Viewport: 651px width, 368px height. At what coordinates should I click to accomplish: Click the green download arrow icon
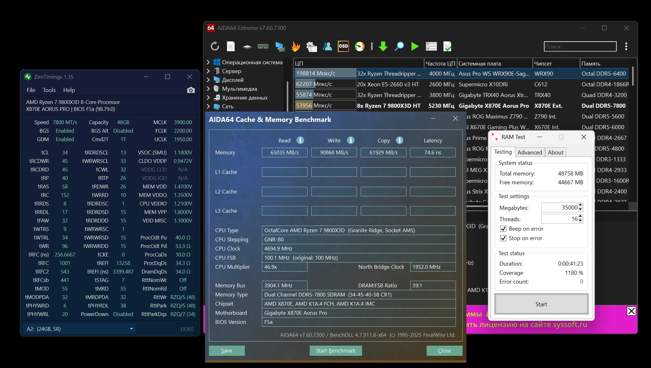tap(383, 47)
